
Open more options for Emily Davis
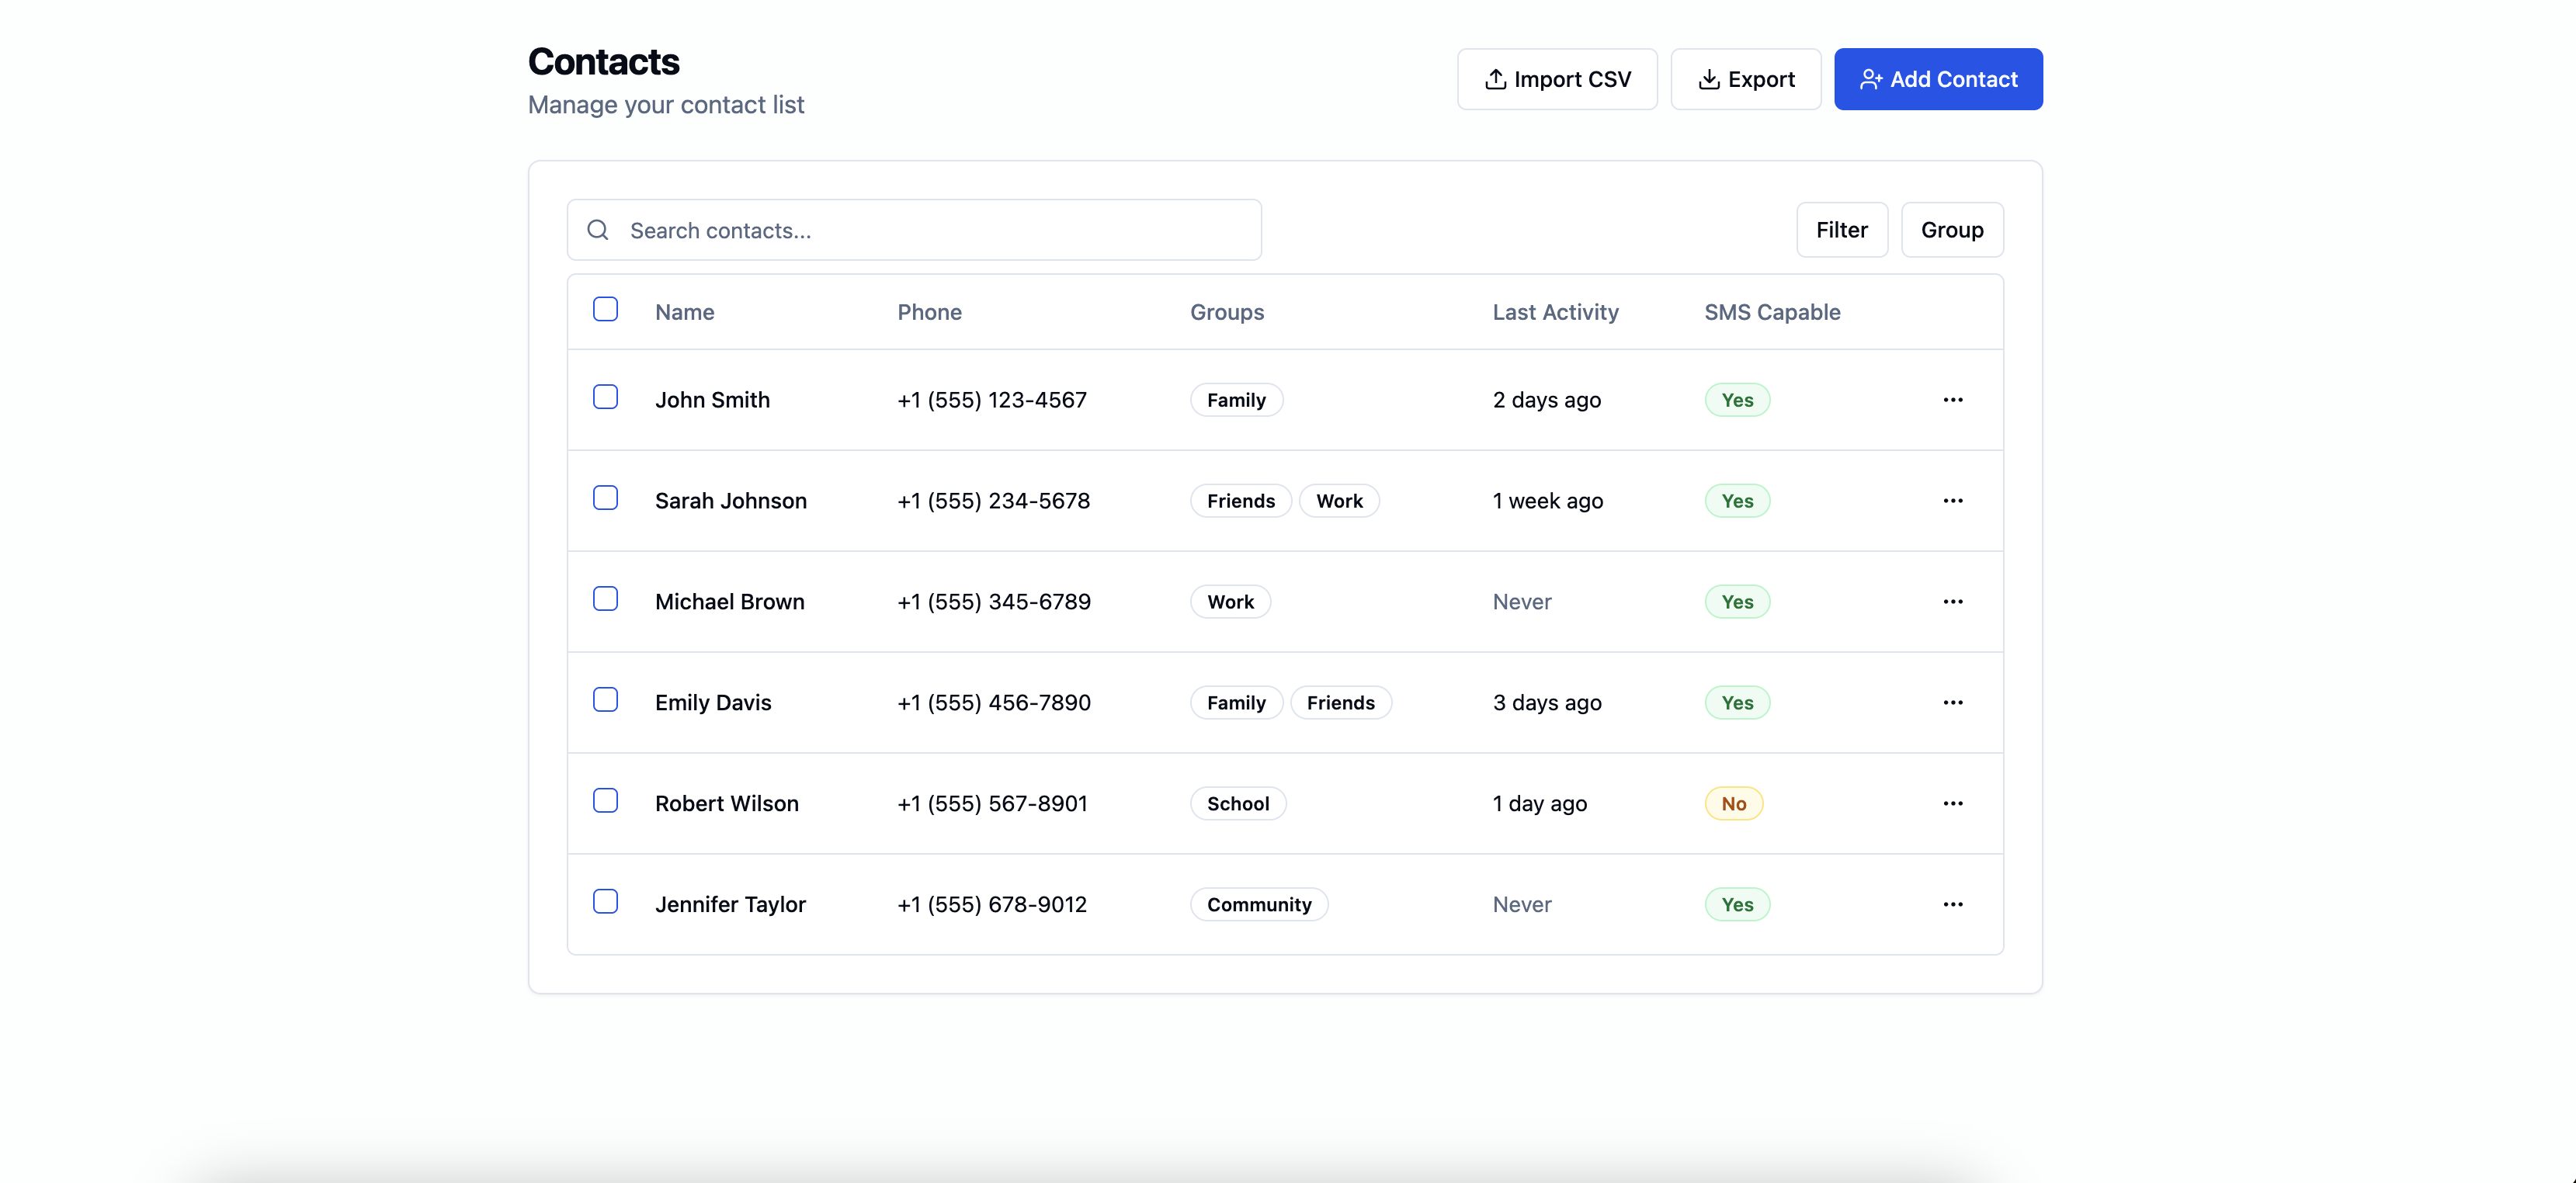tap(1952, 703)
